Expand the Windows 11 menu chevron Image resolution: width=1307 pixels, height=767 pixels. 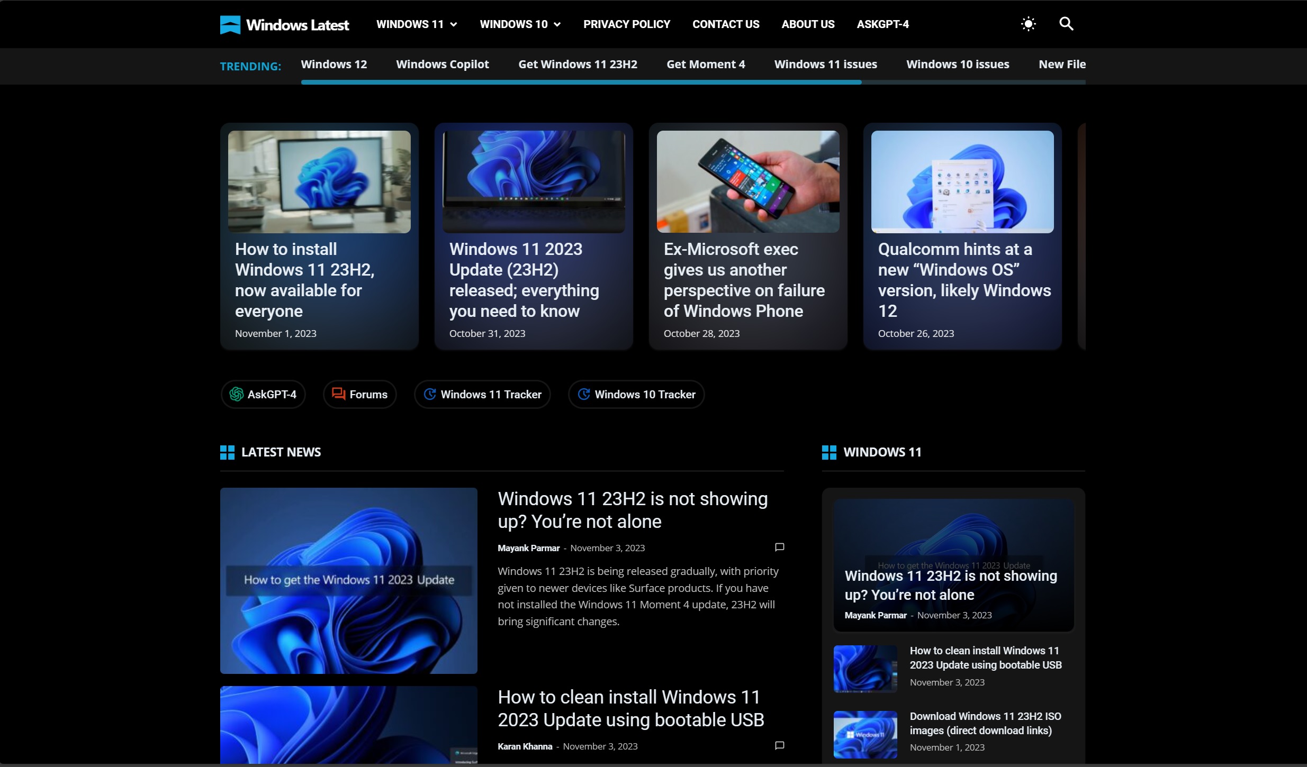pyautogui.click(x=454, y=24)
